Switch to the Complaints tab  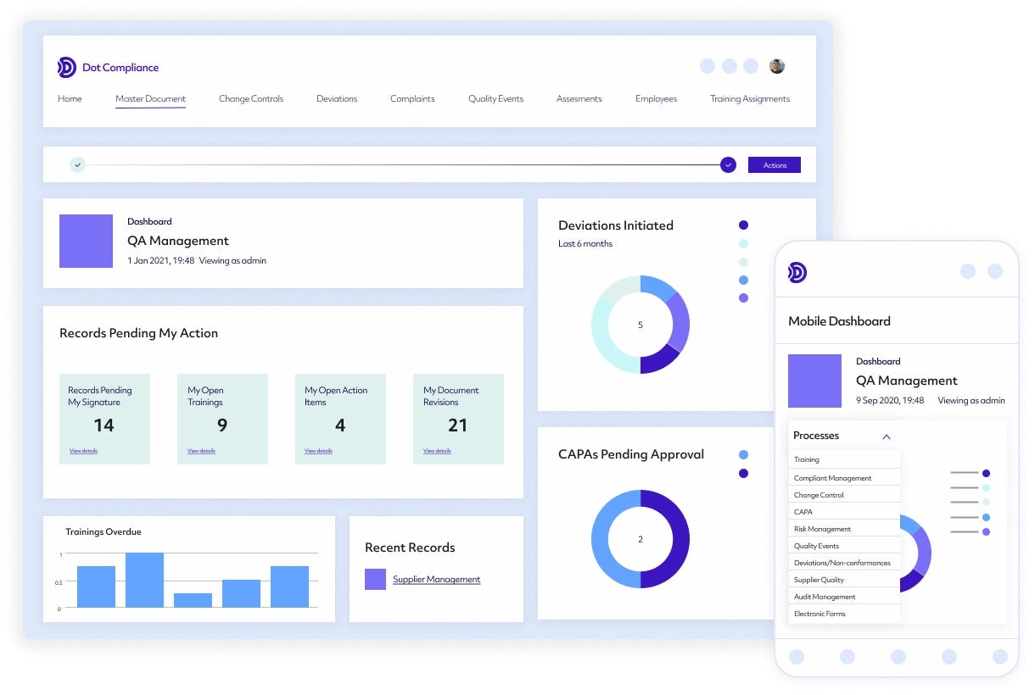(x=411, y=98)
